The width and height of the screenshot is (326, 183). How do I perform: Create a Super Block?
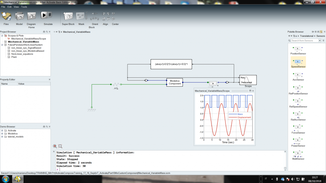[x=68, y=16]
